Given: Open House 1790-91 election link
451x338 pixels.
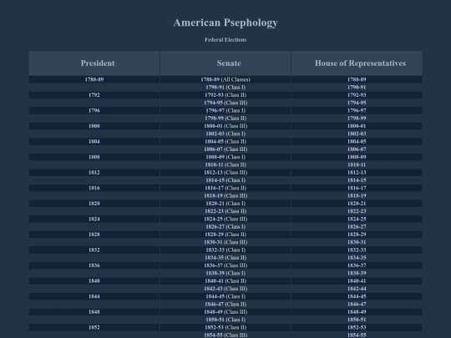Looking at the screenshot, I should (357, 88).
